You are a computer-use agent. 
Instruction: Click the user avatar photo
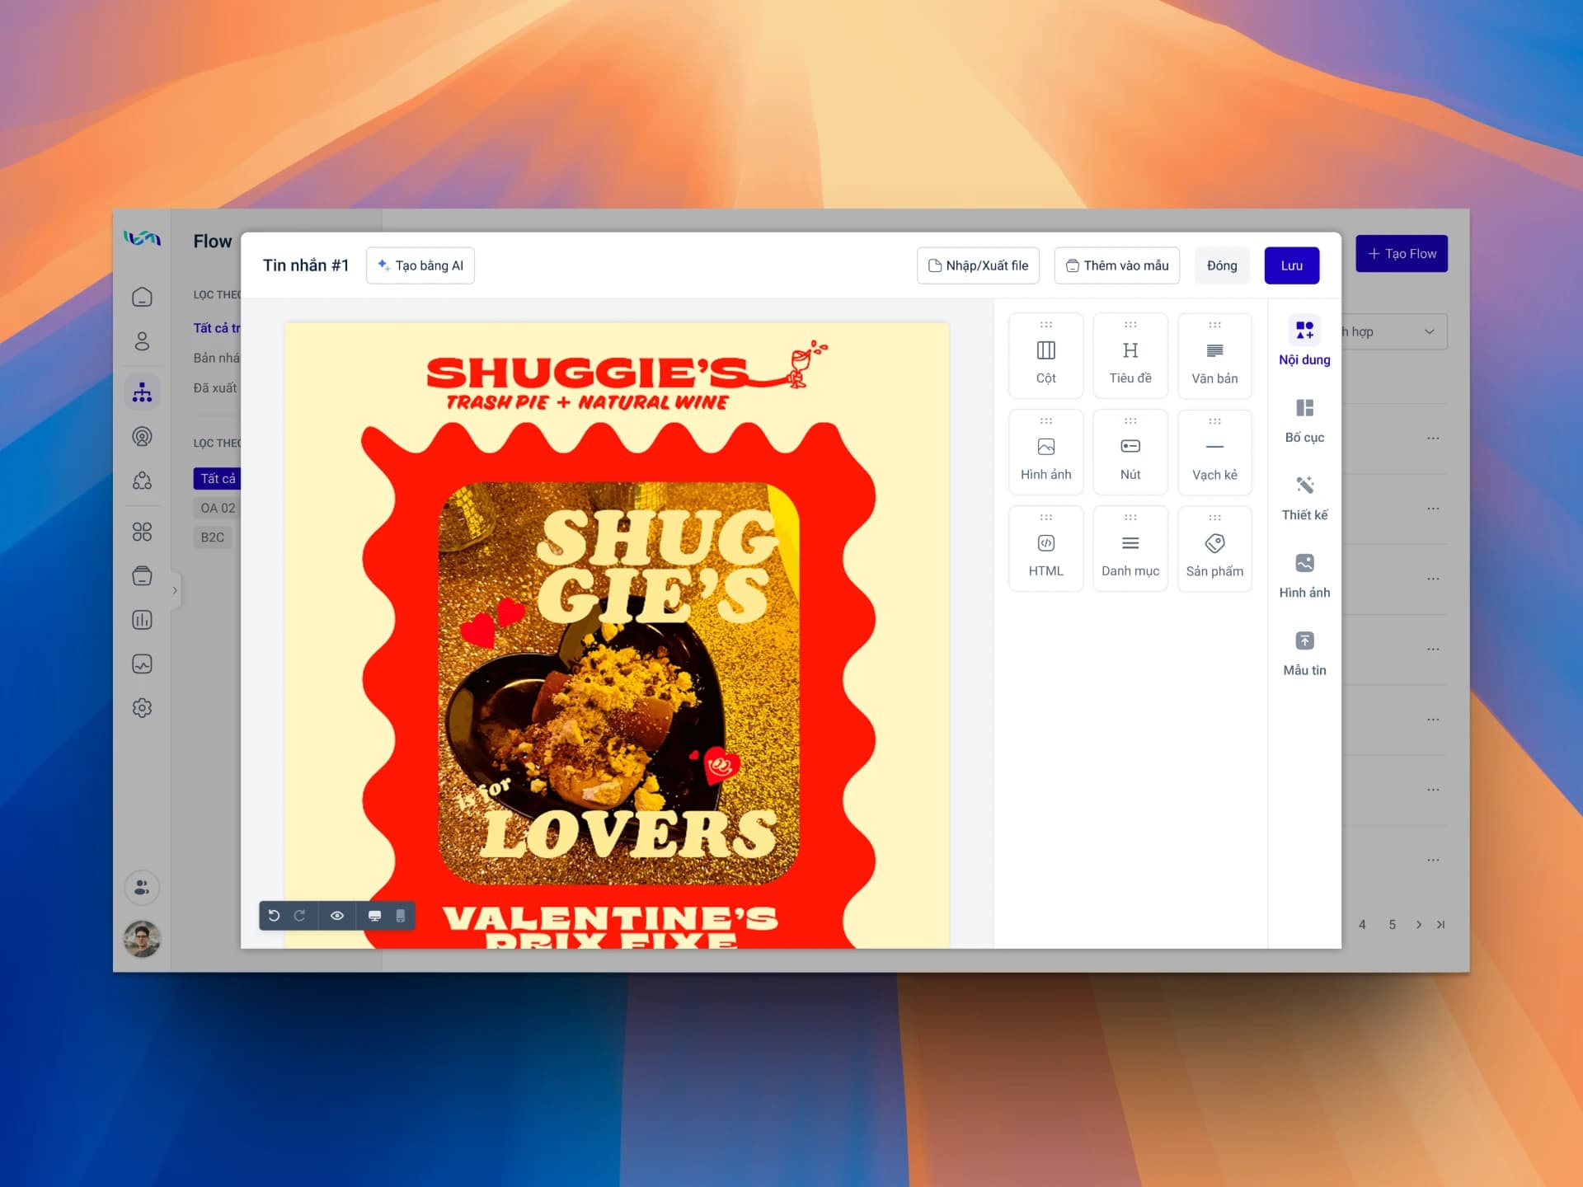pyautogui.click(x=142, y=939)
